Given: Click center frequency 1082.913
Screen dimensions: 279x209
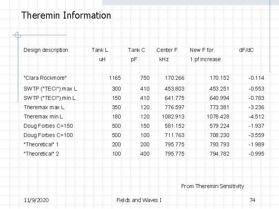Looking at the screenshot, I should tap(173, 116).
